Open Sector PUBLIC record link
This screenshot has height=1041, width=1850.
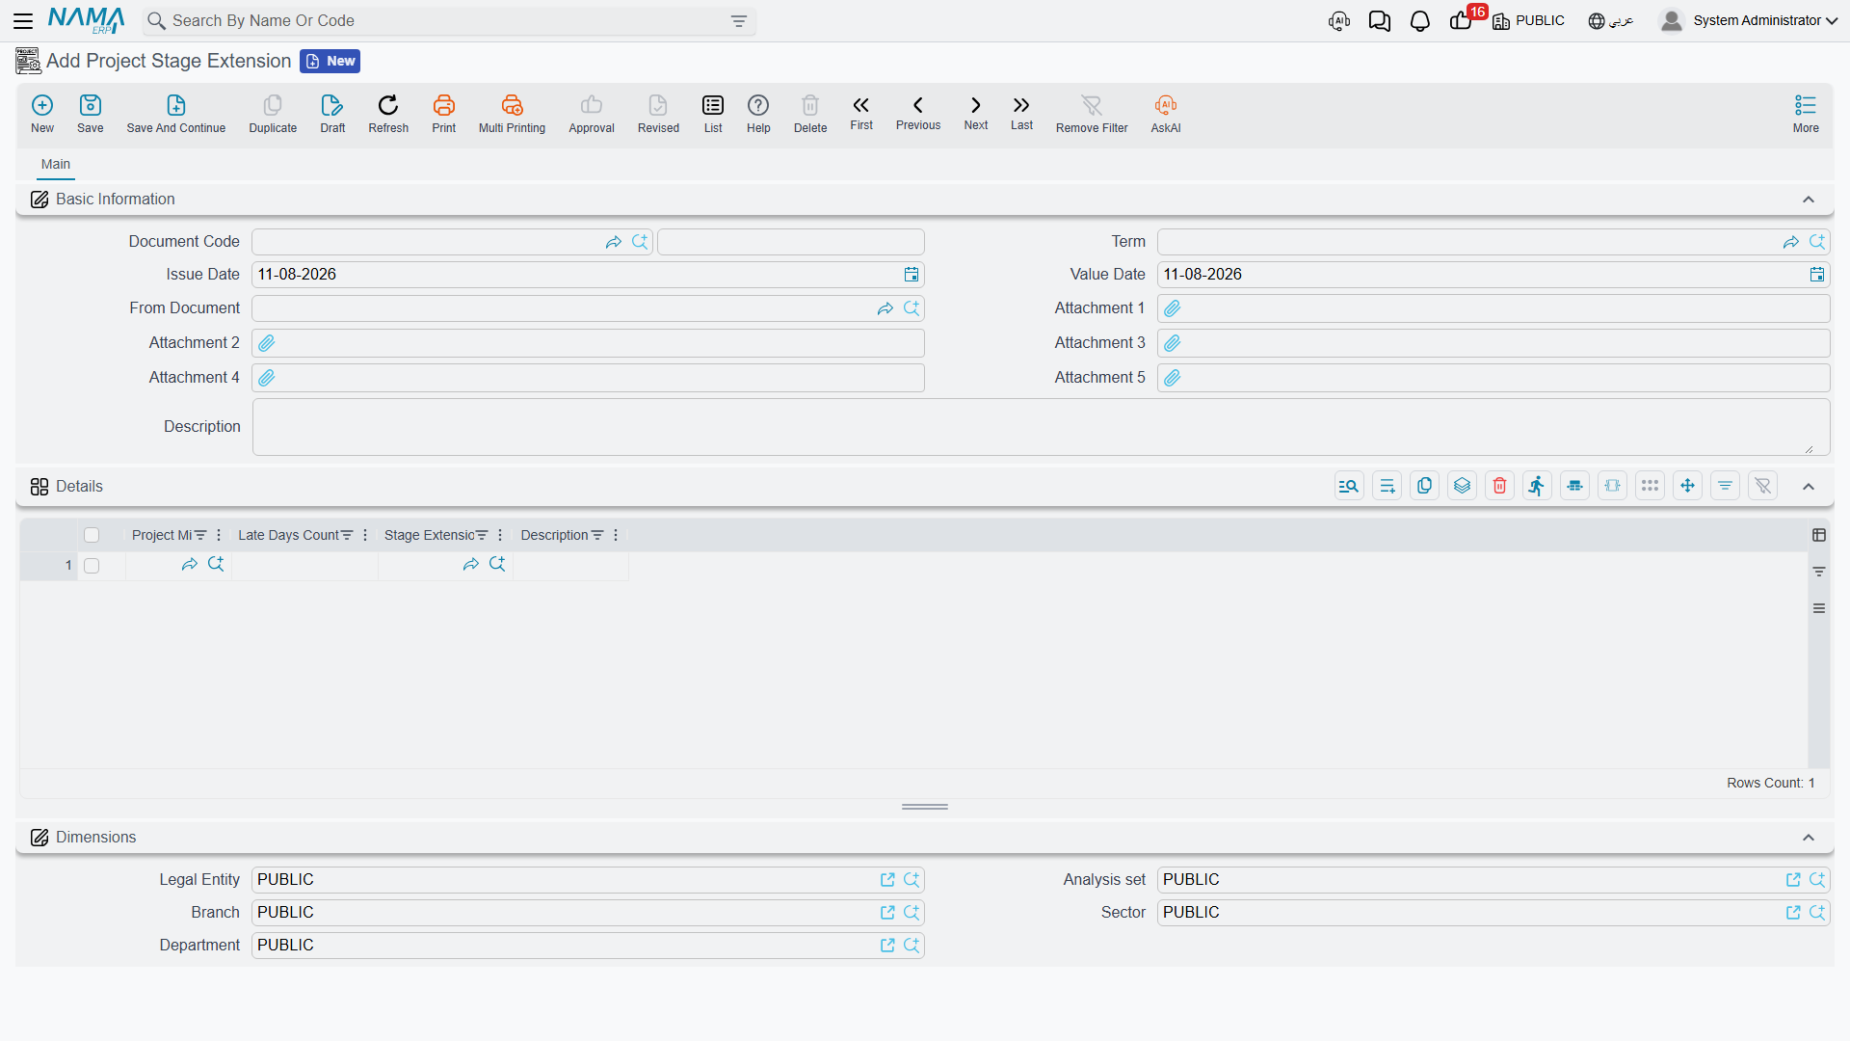pos(1793,913)
